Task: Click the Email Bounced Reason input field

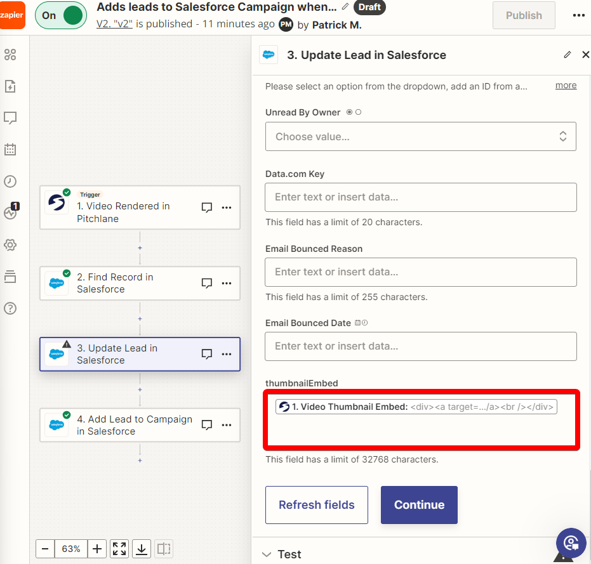Action: coord(421,272)
